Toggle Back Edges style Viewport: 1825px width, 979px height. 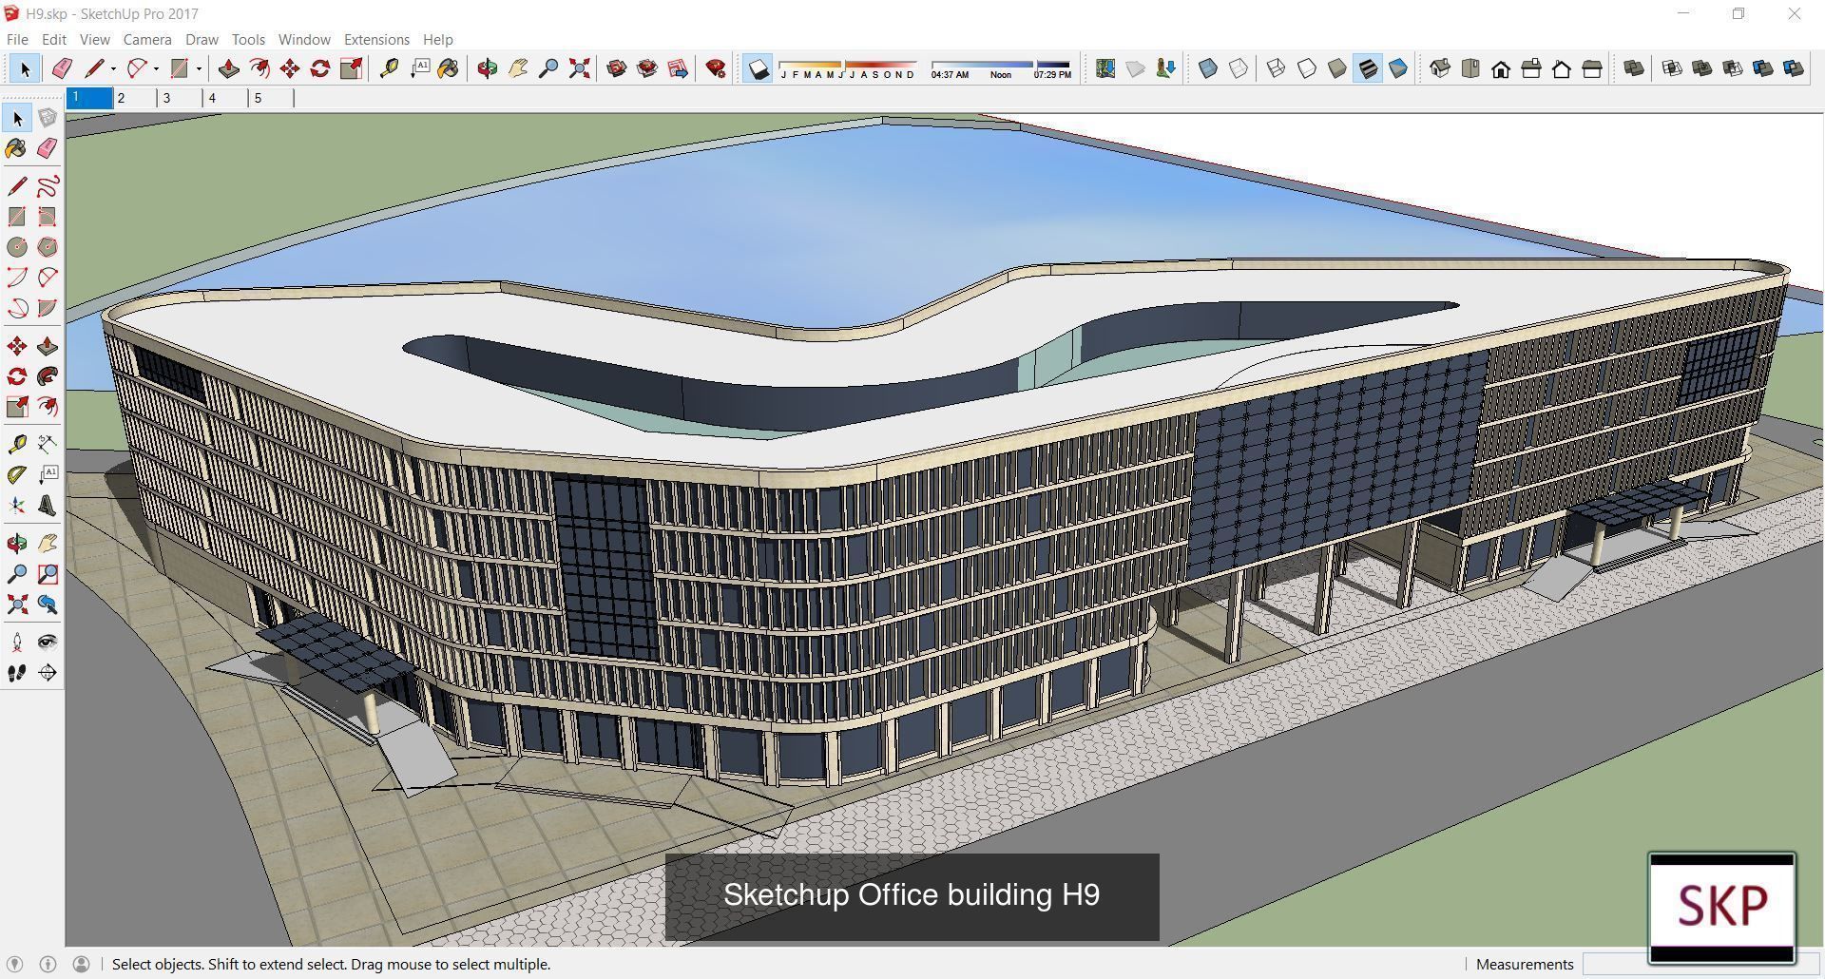click(x=1239, y=68)
